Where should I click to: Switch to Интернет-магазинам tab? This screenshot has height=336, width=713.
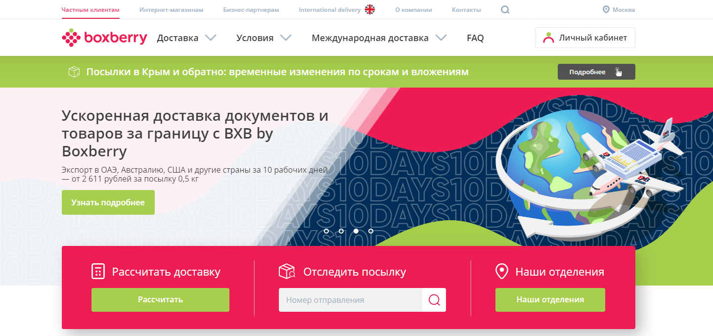point(171,9)
